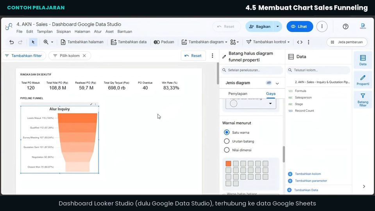
Task: Click the filter bar Reset button
Action: click(x=193, y=56)
